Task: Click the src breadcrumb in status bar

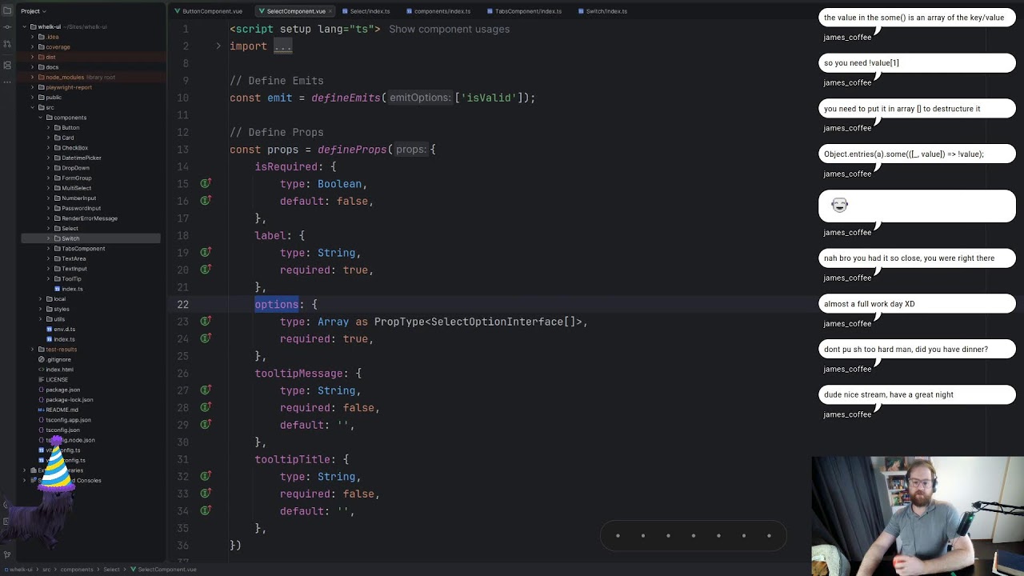Action: click(x=46, y=570)
